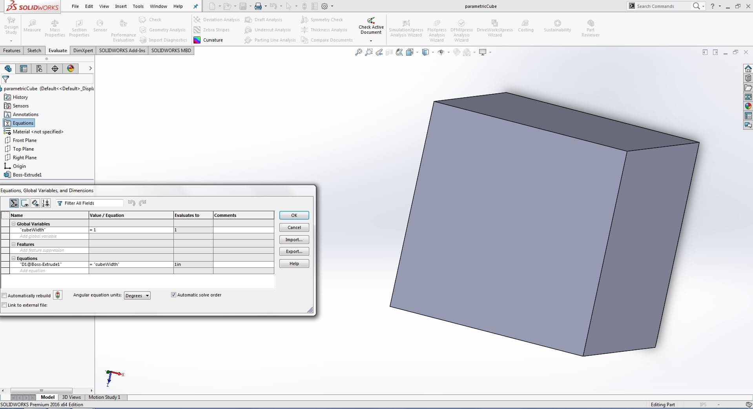Screen dimensions: 753x409
Task: Open the Appearances task pane icon
Action: pos(748,106)
